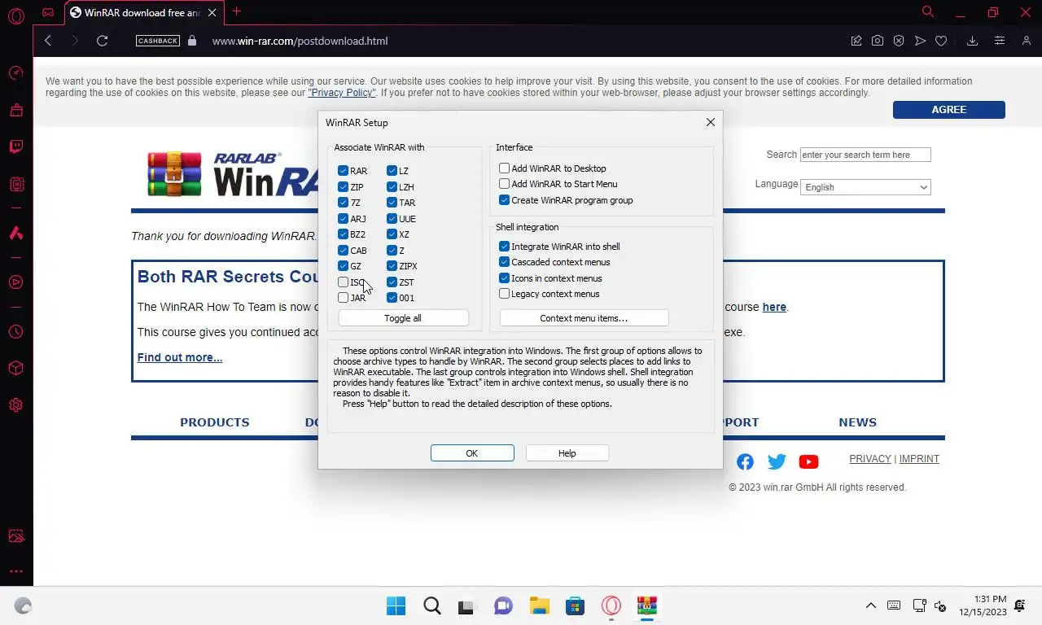The width and height of the screenshot is (1042, 625).
Task: Toggle Icons in context menus
Action: point(504,278)
